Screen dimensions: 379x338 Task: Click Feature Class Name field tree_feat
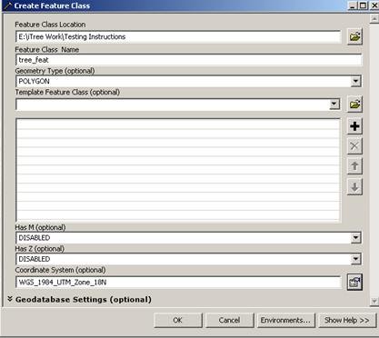coord(188,60)
